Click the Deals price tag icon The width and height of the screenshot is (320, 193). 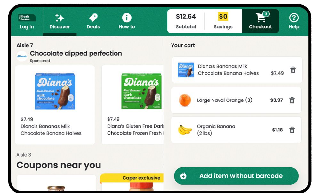click(x=93, y=18)
